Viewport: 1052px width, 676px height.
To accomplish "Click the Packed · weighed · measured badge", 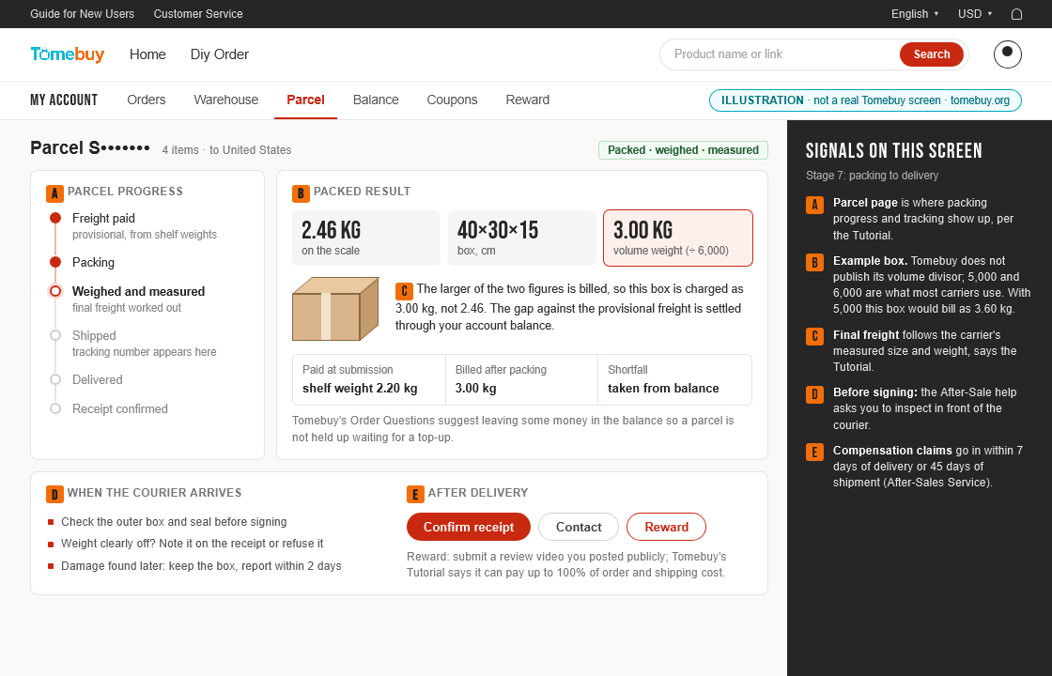I will 683,150.
